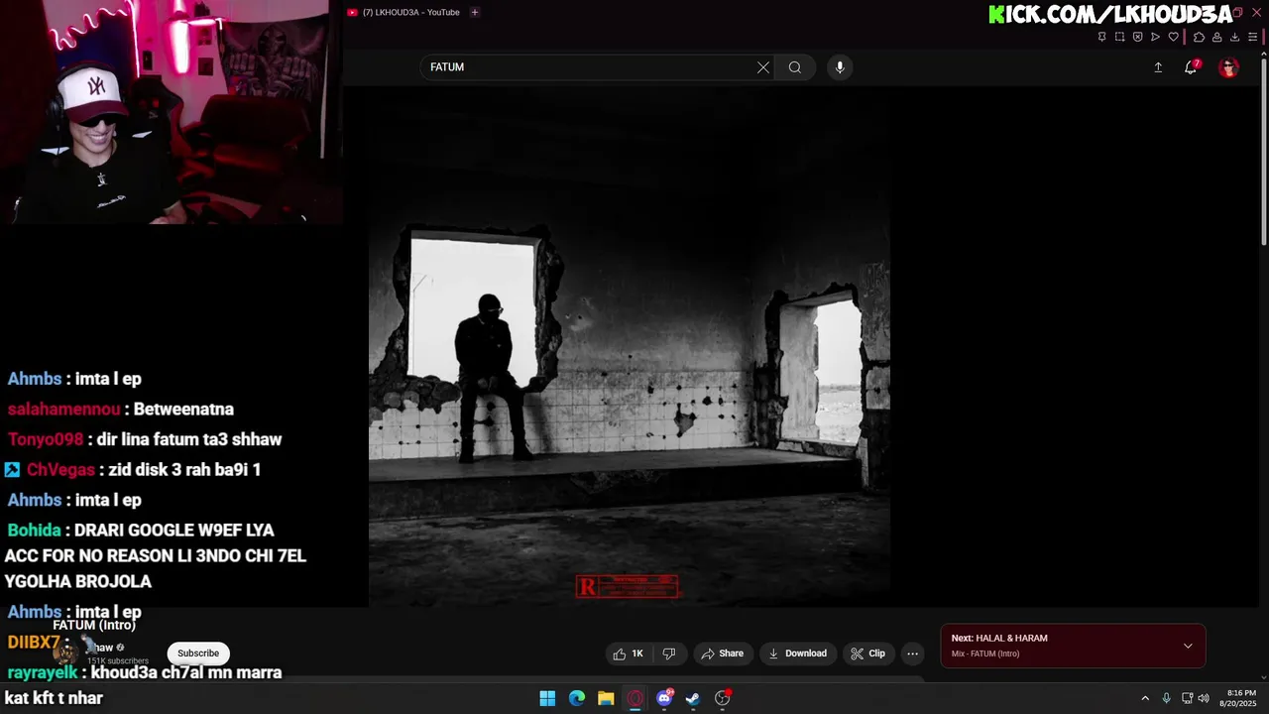The width and height of the screenshot is (1269, 714).
Task: Click the browser pin icon
Action: pos(1102,37)
